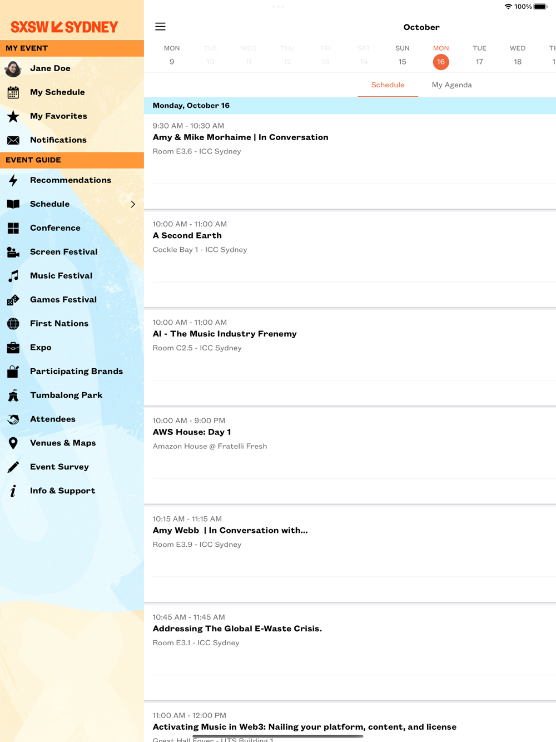Open My Favorites star icon
The image size is (556, 742).
(x=13, y=116)
